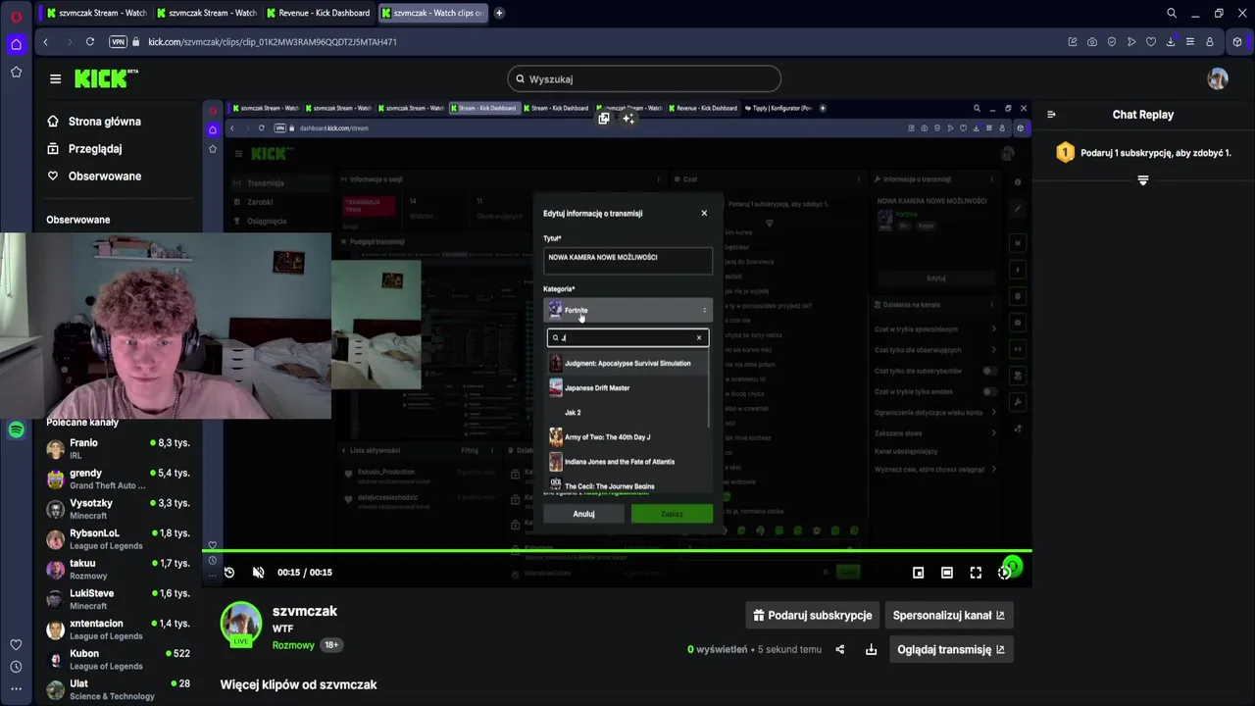Open takuu Rozmowy channel
The width and height of the screenshot is (1255, 706).
[118, 570]
